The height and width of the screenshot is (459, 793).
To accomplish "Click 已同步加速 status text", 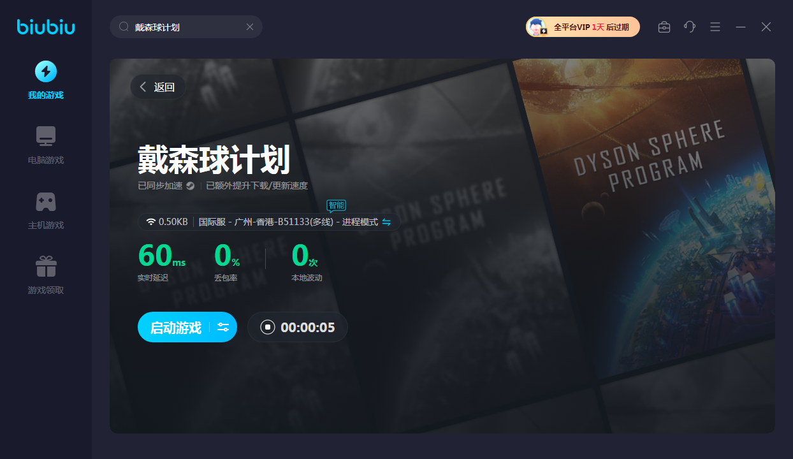I will tap(160, 186).
